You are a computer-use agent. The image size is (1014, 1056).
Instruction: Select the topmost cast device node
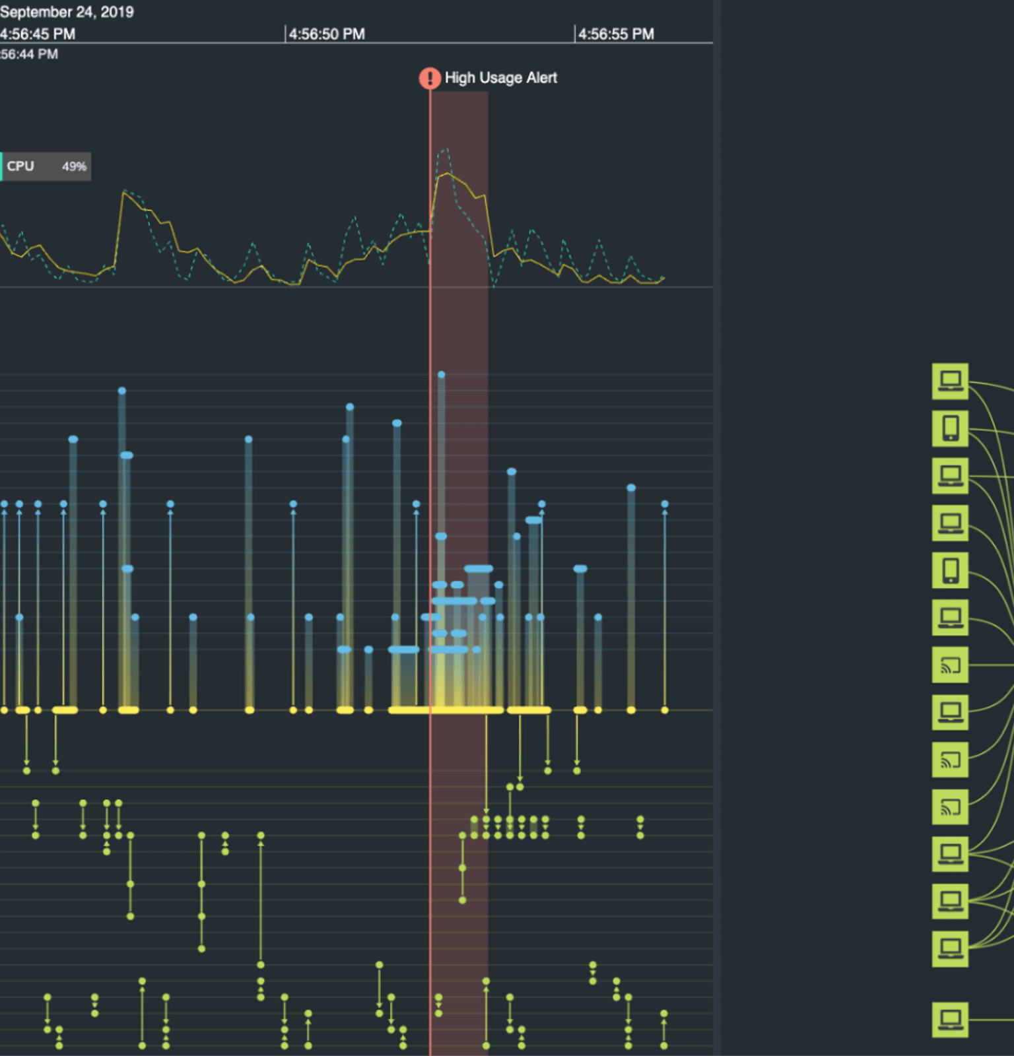pos(950,665)
